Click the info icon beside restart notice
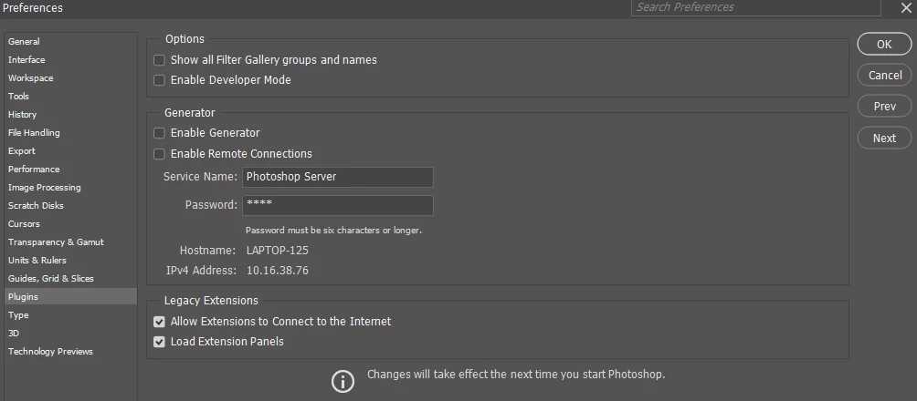The height and width of the screenshot is (401, 917). pos(343,382)
